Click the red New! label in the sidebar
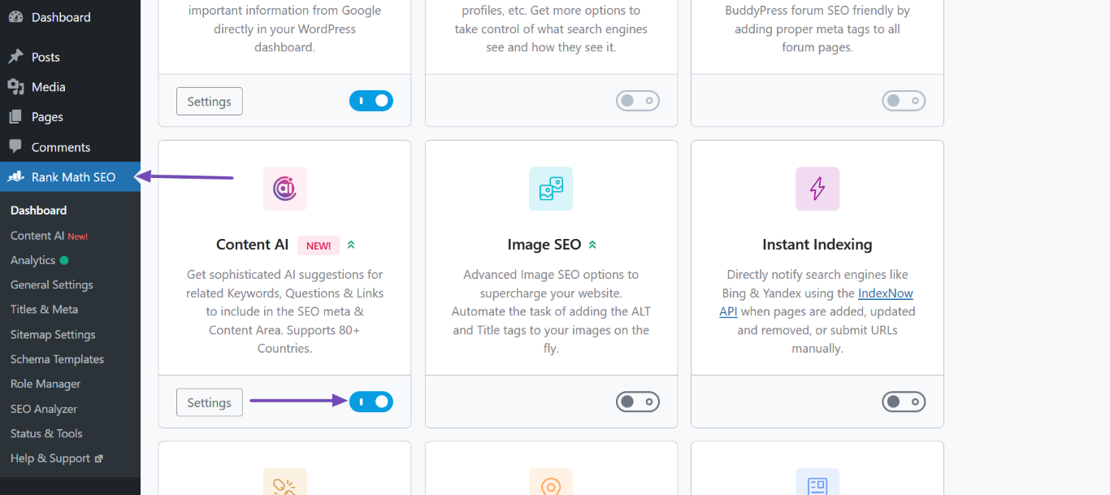This screenshot has height=495, width=1110. pos(78,237)
